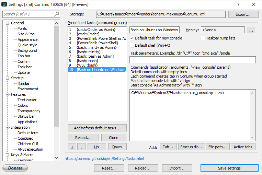Open Default term settings page

[x=28, y=133]
